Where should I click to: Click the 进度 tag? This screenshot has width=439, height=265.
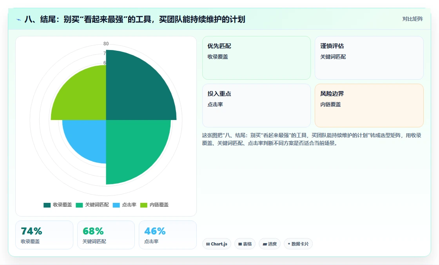pyautogui.click(x=270, y=244)
